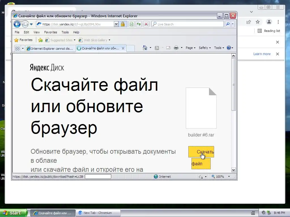This screenshot has width=290, height=217.
Task: Stop loading with the red X icon
Action: pos(146,24)
